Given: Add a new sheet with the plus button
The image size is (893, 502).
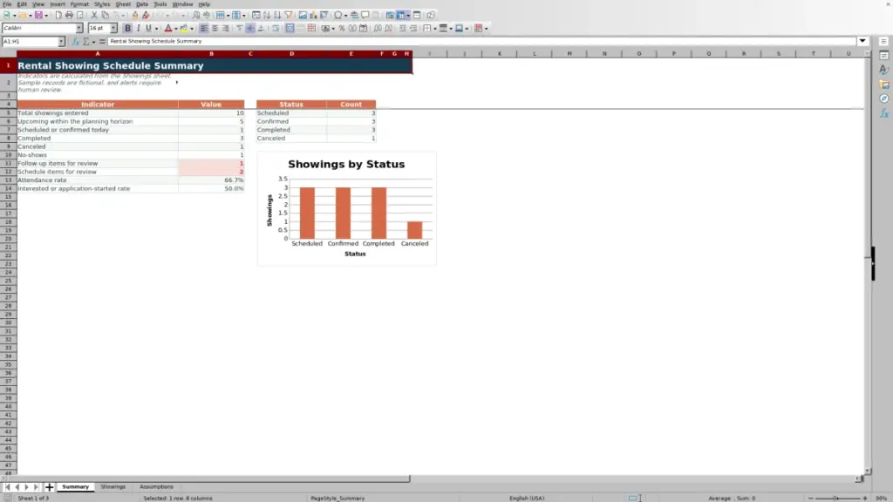Looking at the screenshot, I should [49, 487].
